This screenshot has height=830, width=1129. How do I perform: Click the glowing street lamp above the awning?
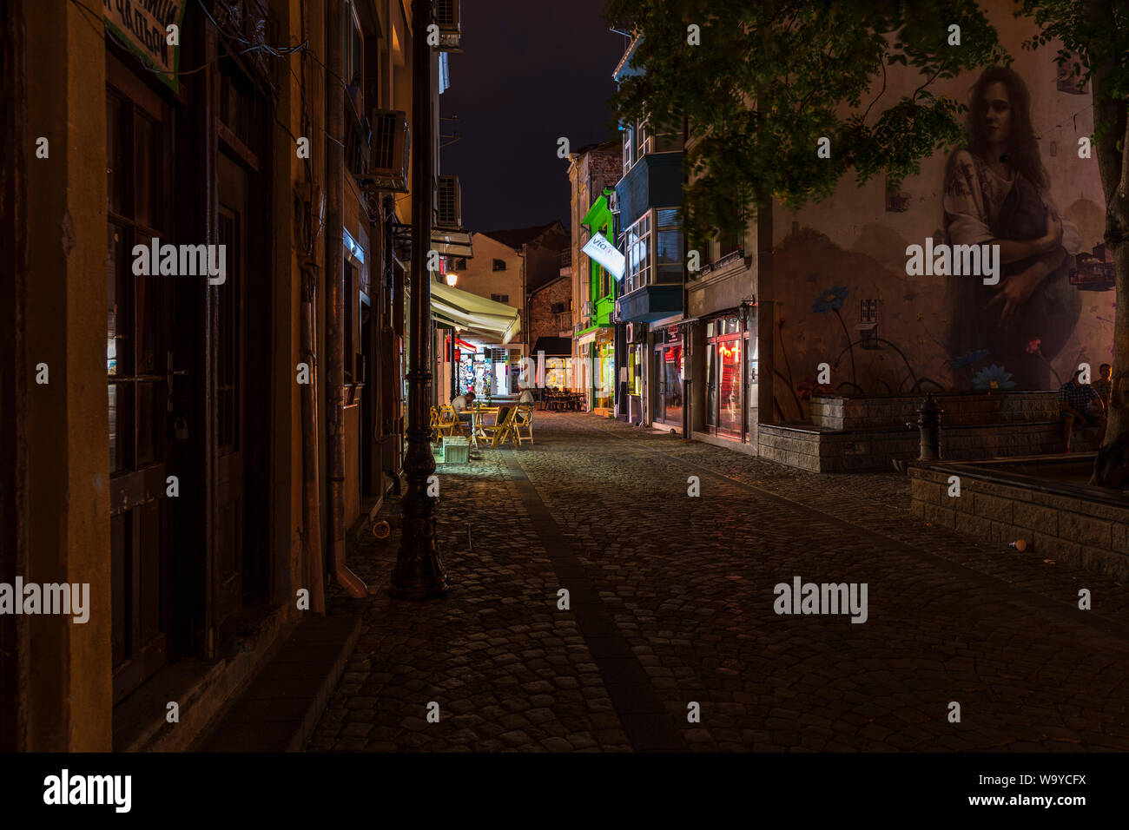[x=452, y=279]
